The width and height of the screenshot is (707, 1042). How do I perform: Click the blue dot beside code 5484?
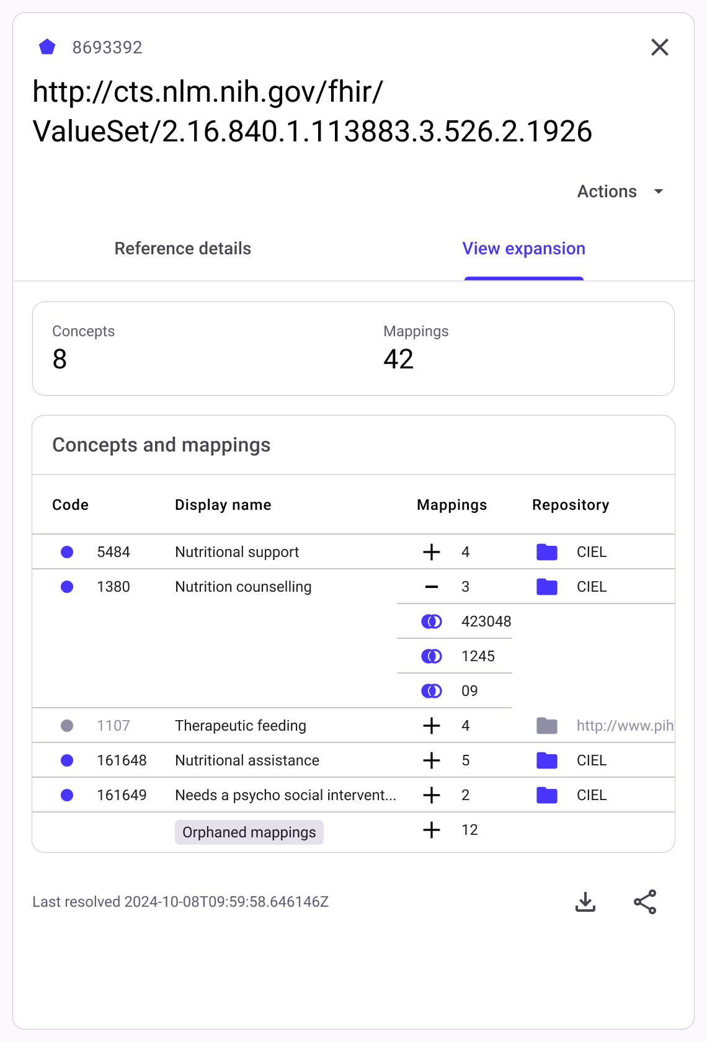point(67,552)
